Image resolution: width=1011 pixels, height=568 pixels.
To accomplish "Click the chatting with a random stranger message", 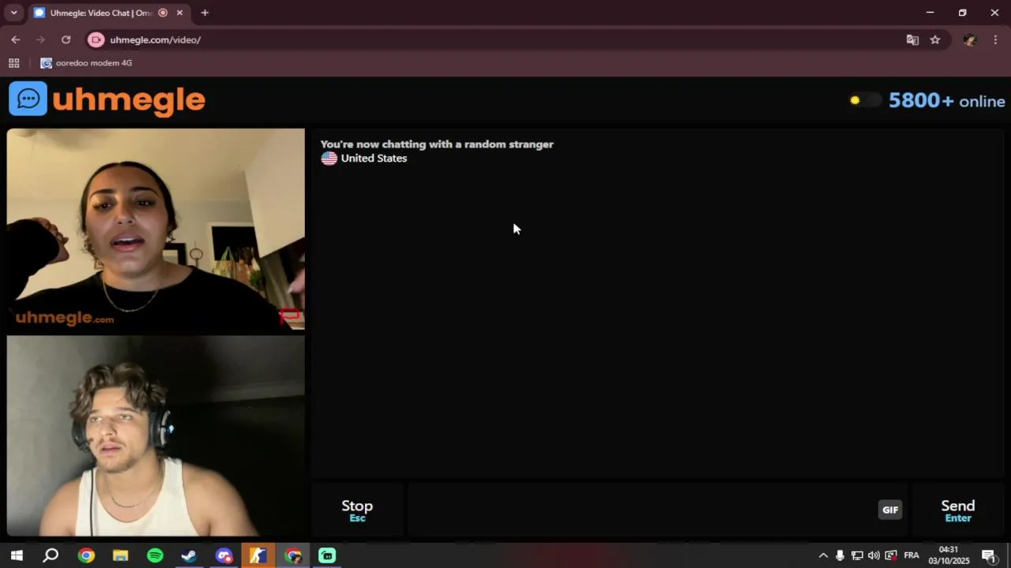I will (437, 144).
